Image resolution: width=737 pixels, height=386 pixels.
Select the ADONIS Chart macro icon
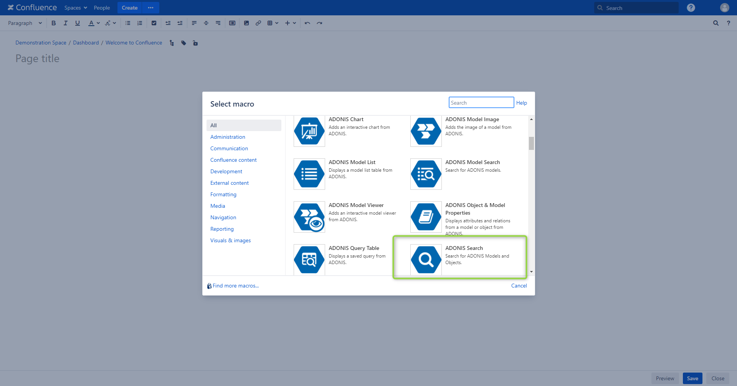(309, 131)
